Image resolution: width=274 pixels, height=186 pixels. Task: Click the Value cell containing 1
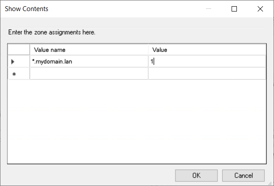(x=207, y=62)
